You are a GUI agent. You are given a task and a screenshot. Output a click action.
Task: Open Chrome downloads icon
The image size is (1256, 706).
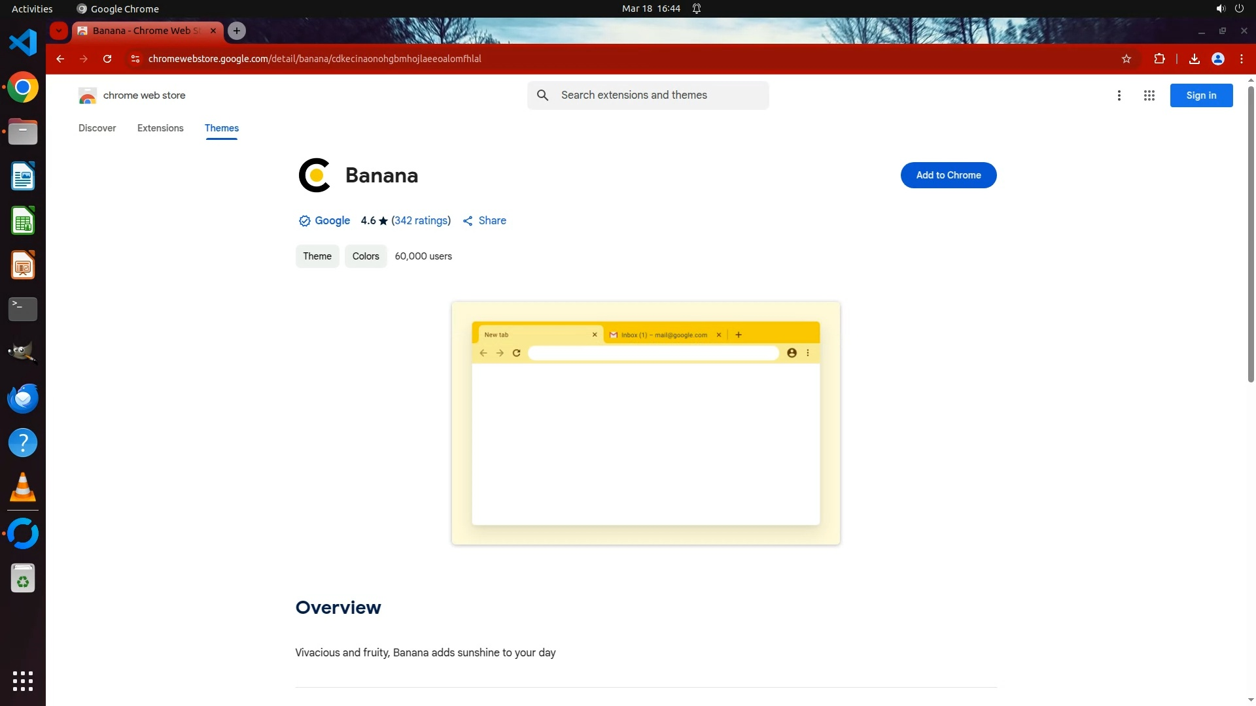coord(1194,59)
